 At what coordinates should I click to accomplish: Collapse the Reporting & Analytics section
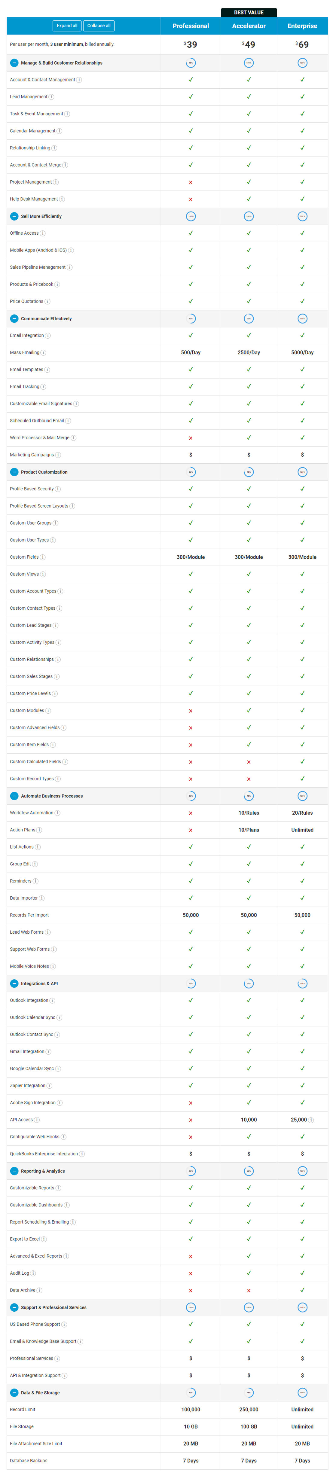point(14,1171)
